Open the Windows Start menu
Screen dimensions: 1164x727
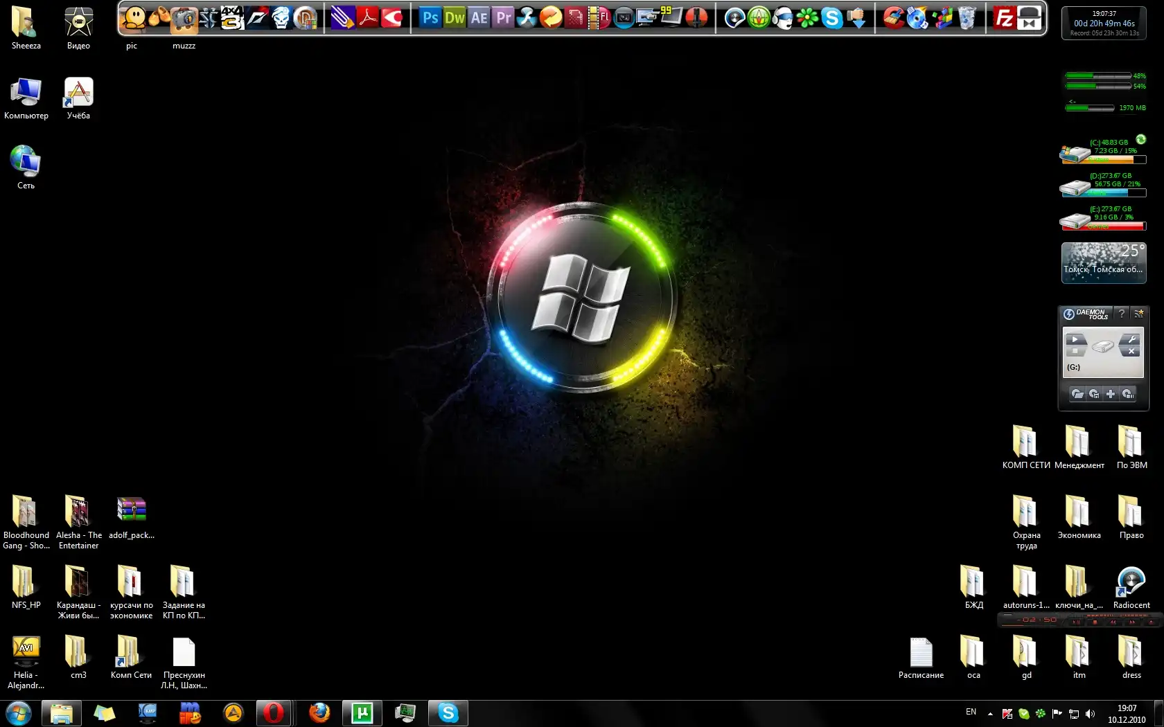pos(19,712)
